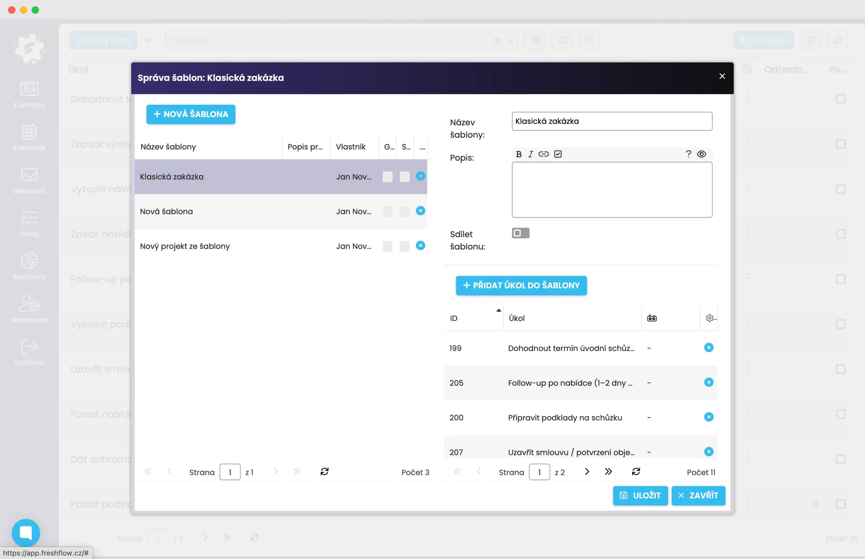The image size is (865, 559).
Task: Toggle description preview with the eye icon
Action: (x=701, y=154)
